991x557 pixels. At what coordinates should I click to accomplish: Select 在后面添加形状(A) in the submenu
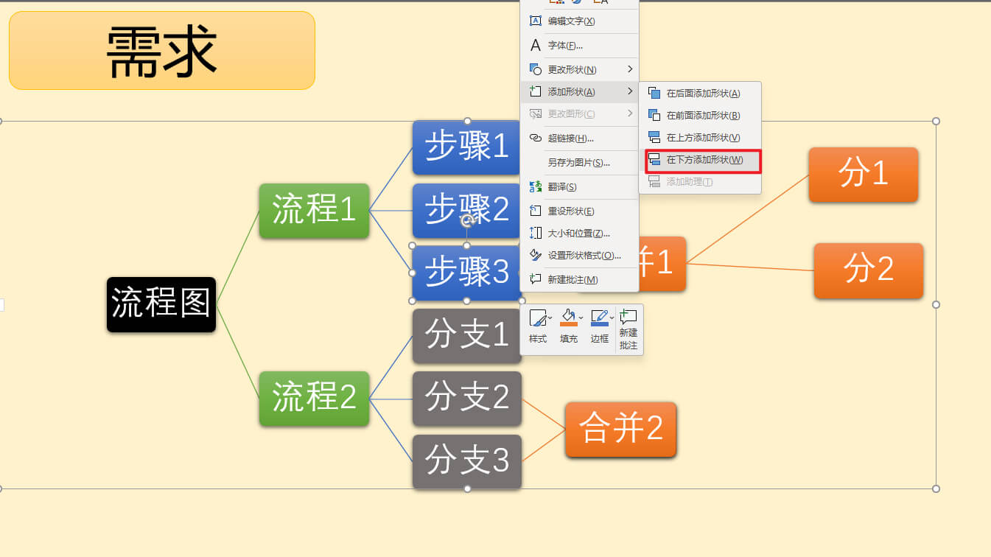[700, 94]
